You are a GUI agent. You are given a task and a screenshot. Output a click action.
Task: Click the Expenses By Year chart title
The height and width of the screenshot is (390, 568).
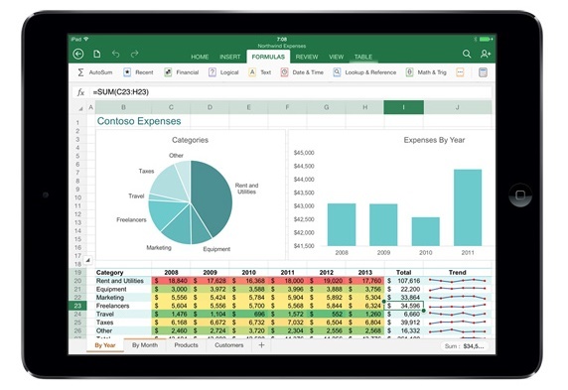coord(434,140)
